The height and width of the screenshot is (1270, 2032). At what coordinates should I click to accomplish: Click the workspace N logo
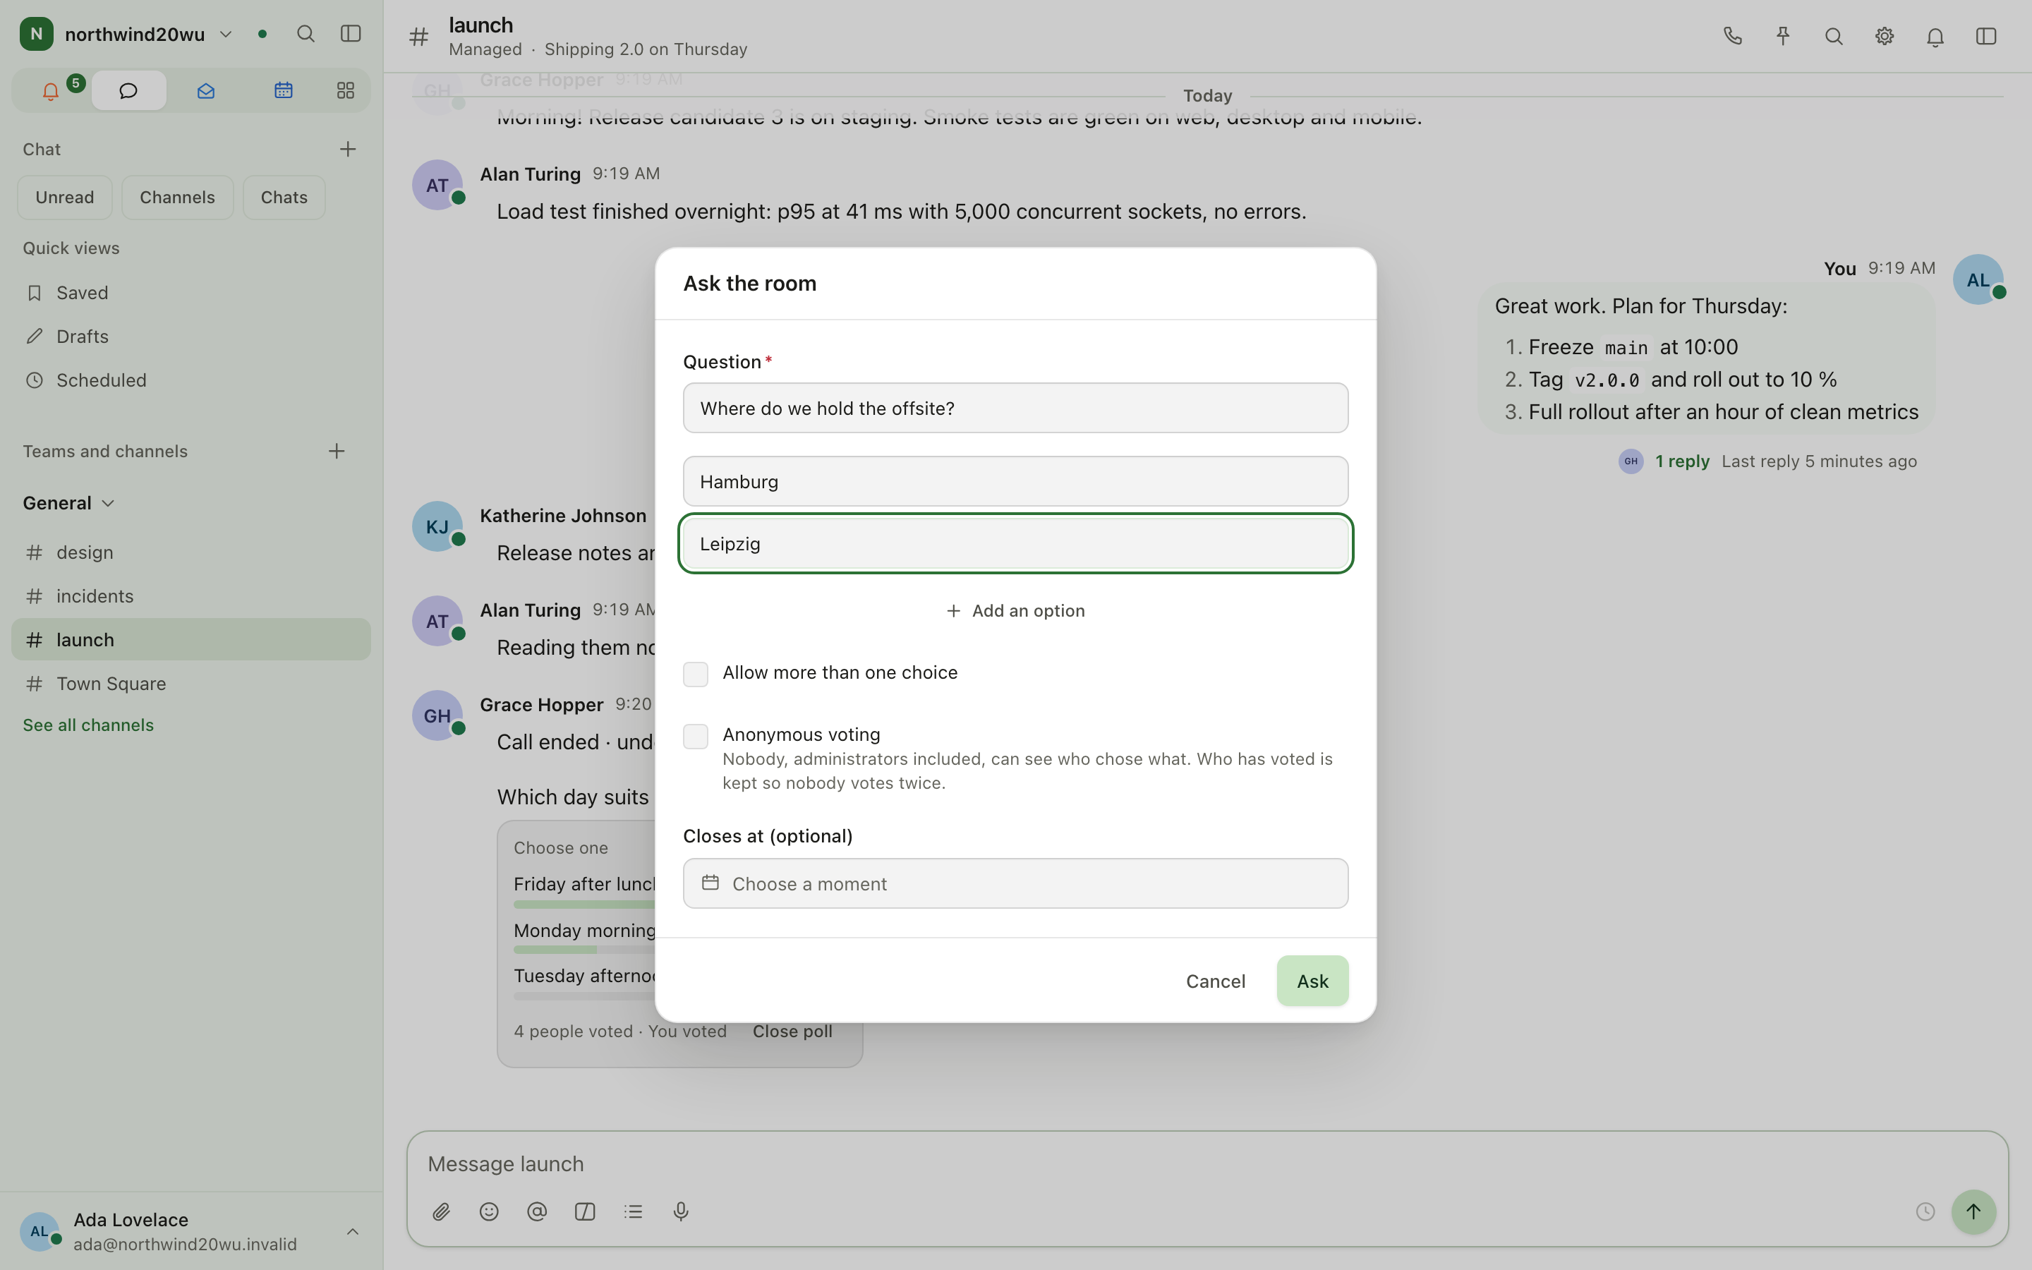[36, 35]
